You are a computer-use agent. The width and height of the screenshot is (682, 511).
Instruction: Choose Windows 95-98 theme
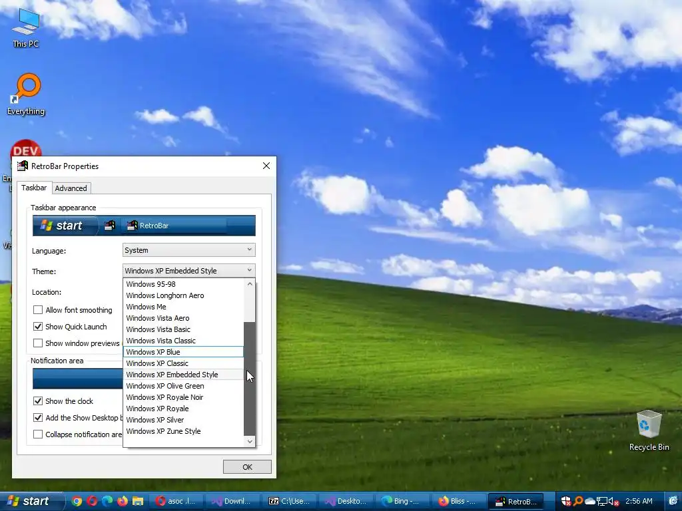183,284
